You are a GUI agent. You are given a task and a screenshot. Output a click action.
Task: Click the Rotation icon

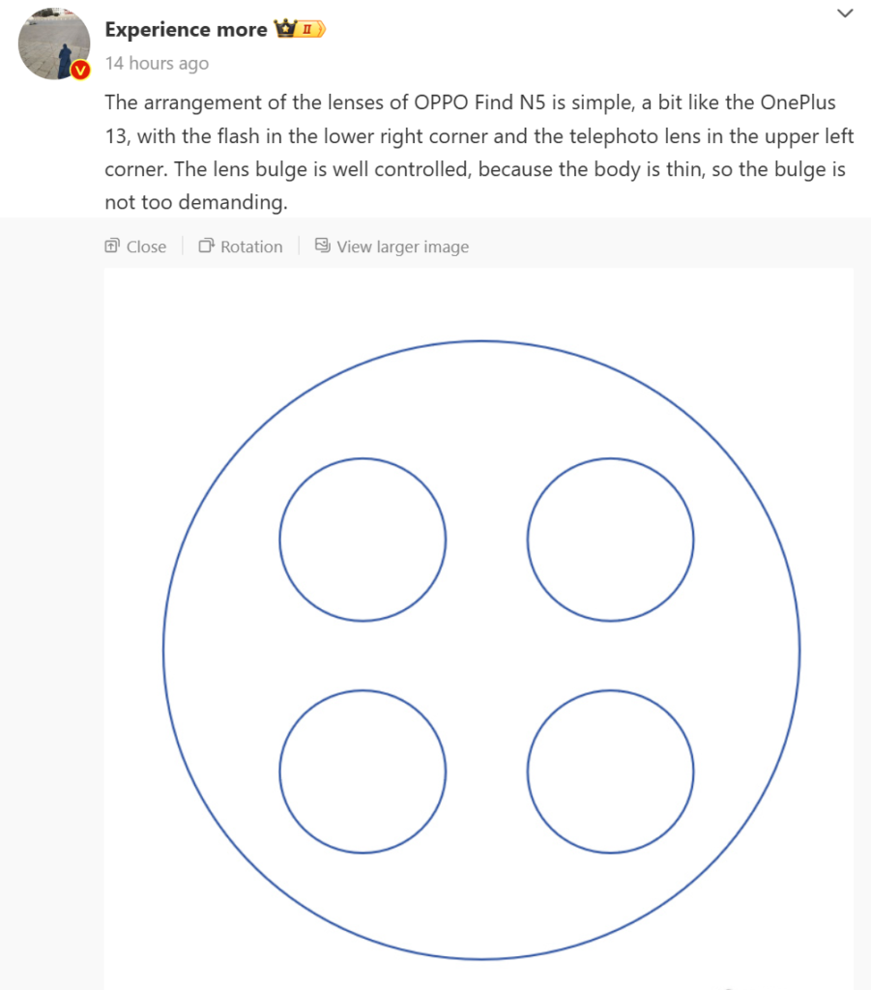[x=206, y=247]
